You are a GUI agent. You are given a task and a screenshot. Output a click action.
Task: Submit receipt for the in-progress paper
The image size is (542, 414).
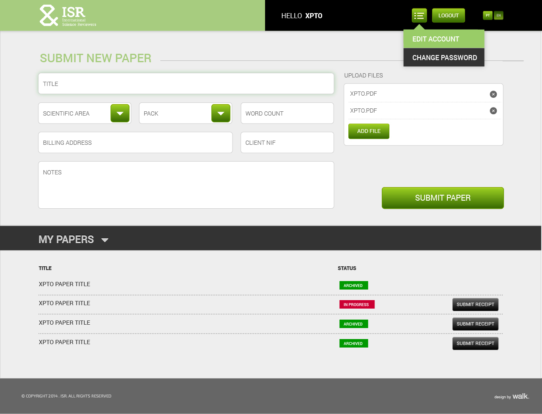pyautogui.click(x=475, y=304)
